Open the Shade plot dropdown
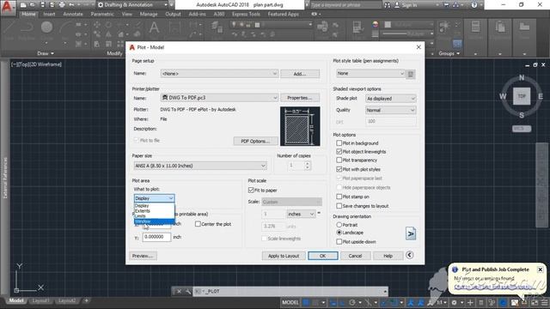Image resolution: width=550 pixels, height=309 pixels. coord(390,99)
